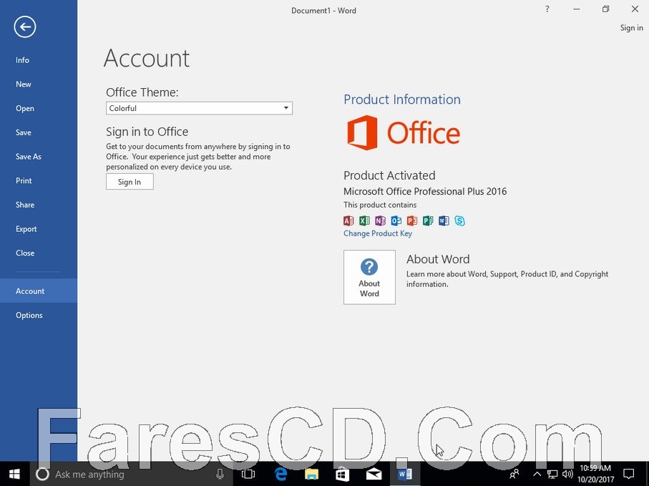Click the Skype icon under product contains

tap(459, 220)
